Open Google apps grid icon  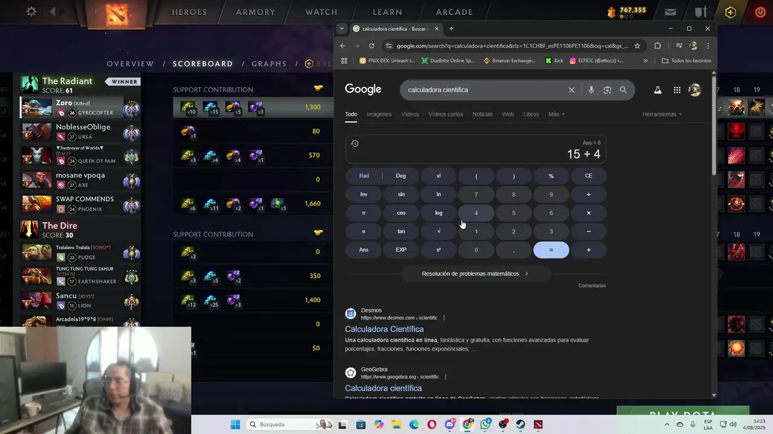[x=677, y=90]
